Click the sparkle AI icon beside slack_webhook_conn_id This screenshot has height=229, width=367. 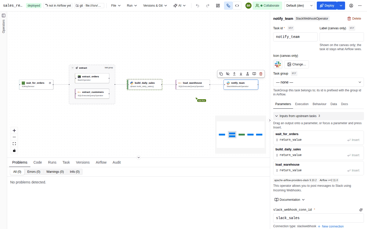[x=361, y=210]
